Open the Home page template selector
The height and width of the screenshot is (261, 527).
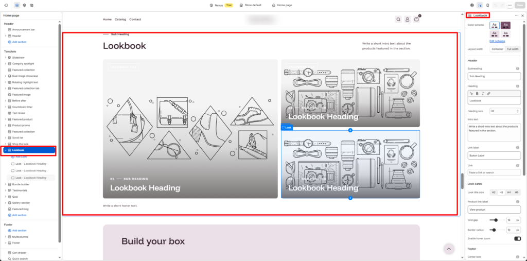point(282,5)
